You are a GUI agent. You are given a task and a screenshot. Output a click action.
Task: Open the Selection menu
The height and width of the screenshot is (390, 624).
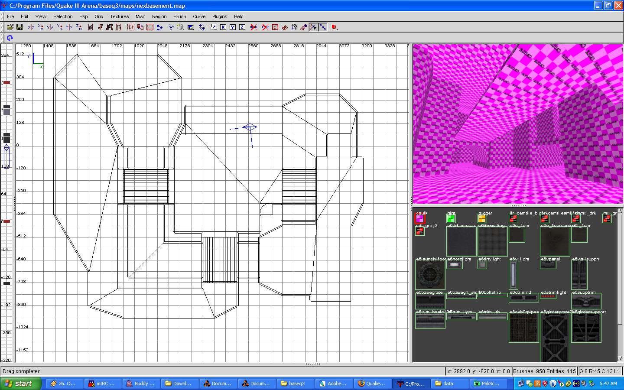coord(63,16)
